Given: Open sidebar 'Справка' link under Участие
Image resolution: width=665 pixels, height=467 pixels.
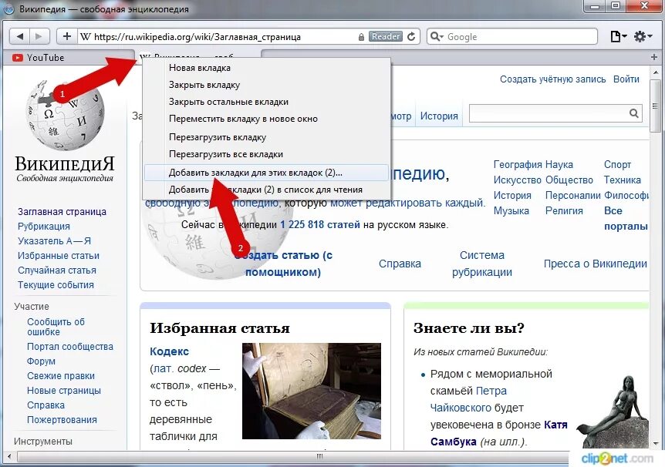Looking at the screenshot, I should [x=46, y=405].
